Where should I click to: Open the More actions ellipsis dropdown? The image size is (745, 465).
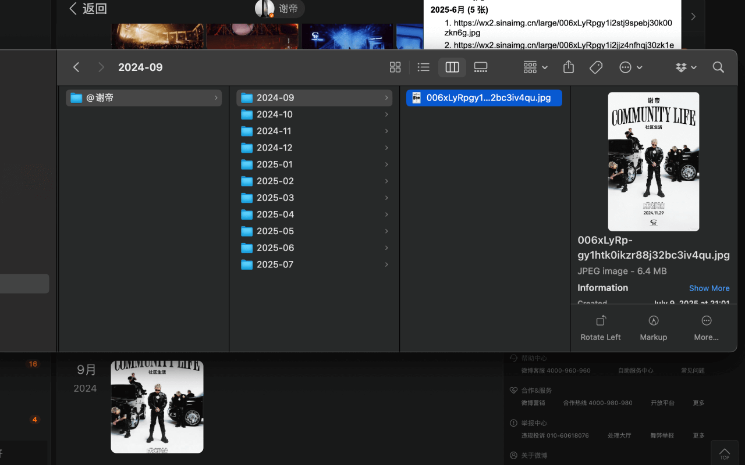pos(631,67)
